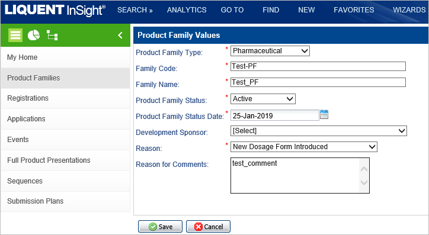
Task: Click the comments scrollbar down arrow
Action: (x=364, y=182)
